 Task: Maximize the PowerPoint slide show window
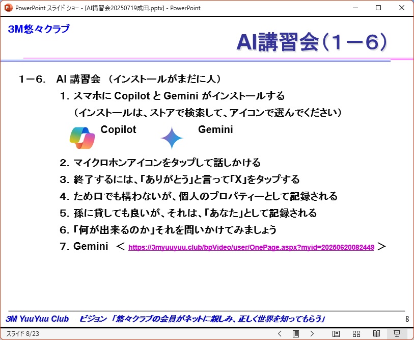[x=378, y=8]
